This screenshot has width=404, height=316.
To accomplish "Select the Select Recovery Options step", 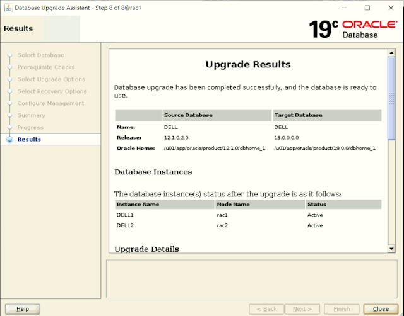I will pos(52,91).
